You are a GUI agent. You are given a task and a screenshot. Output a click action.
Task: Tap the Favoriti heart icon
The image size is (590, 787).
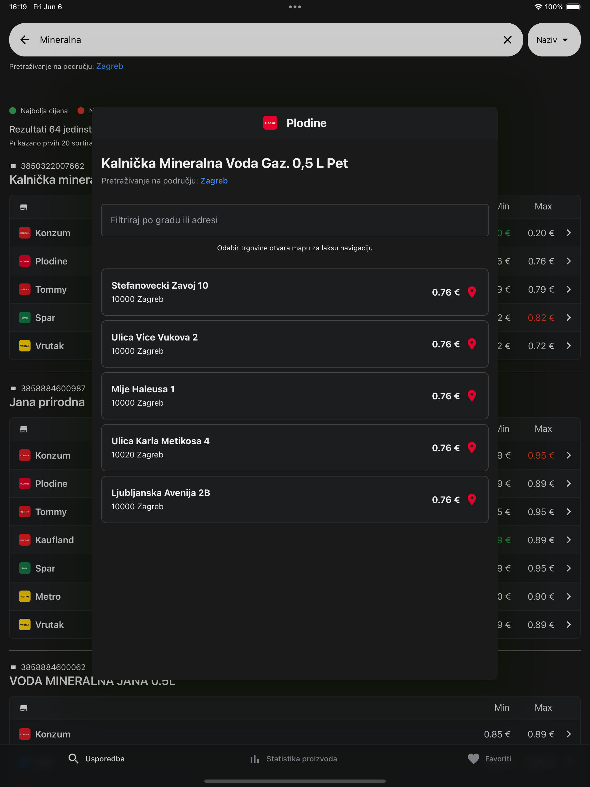click(x=473, y=759)
